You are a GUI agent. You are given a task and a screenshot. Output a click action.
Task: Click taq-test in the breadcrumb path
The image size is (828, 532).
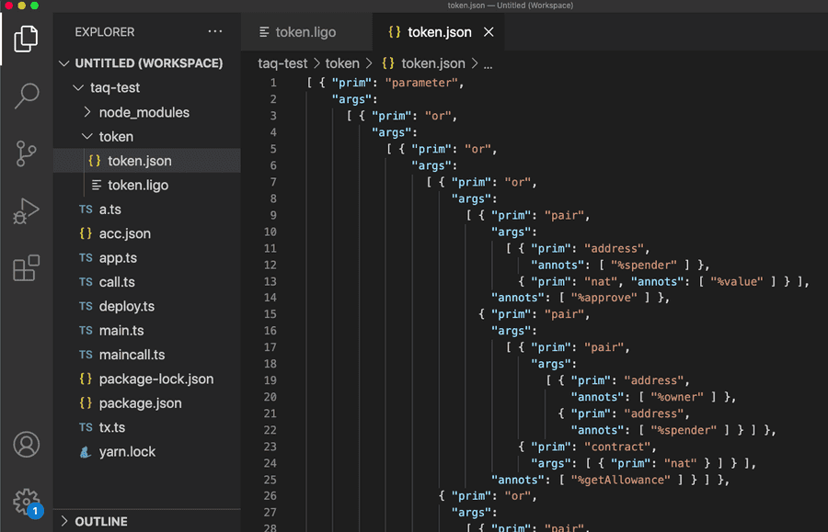(x=283, y=63)
